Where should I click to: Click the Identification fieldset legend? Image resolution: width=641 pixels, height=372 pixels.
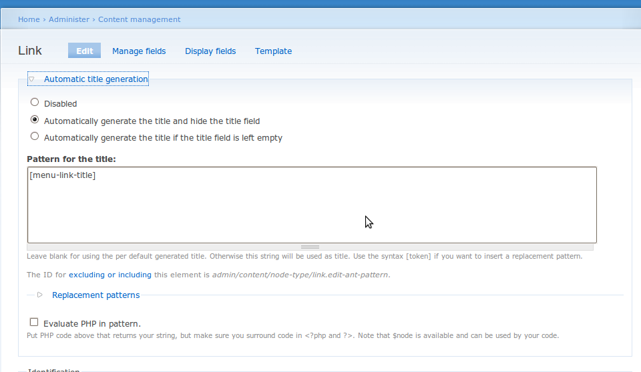click(53, 370)
